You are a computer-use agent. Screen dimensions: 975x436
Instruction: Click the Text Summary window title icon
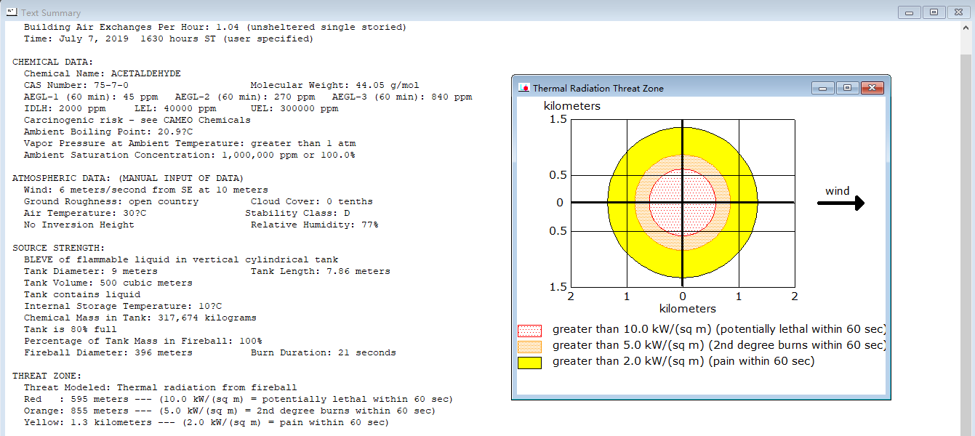[x=11, y=12]
